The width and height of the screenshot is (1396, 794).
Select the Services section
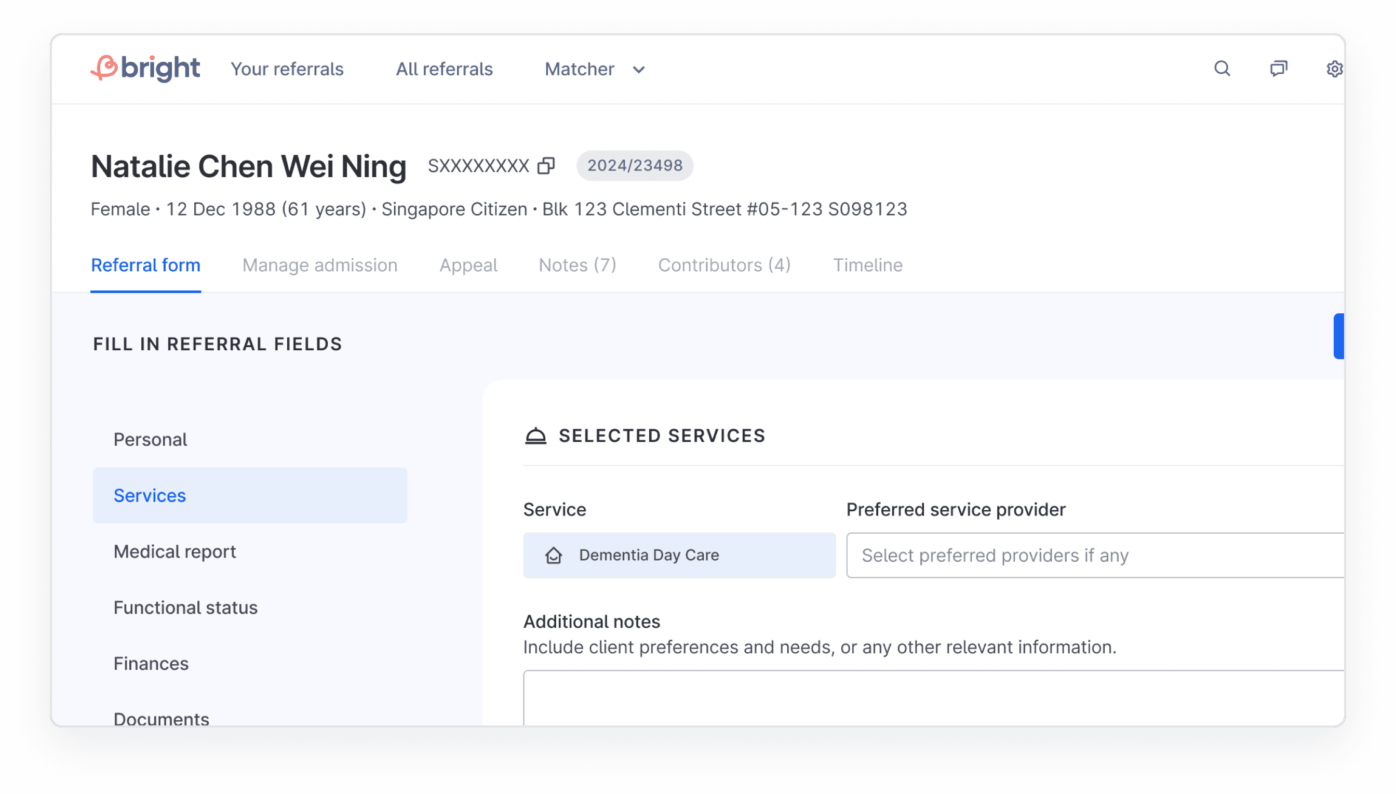[x=250, y=495]
